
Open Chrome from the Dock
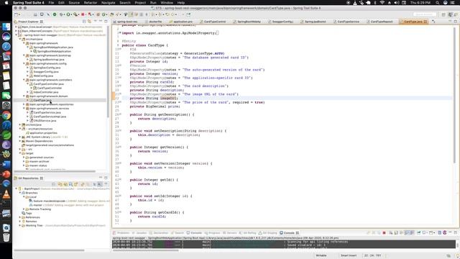point(6,115)
